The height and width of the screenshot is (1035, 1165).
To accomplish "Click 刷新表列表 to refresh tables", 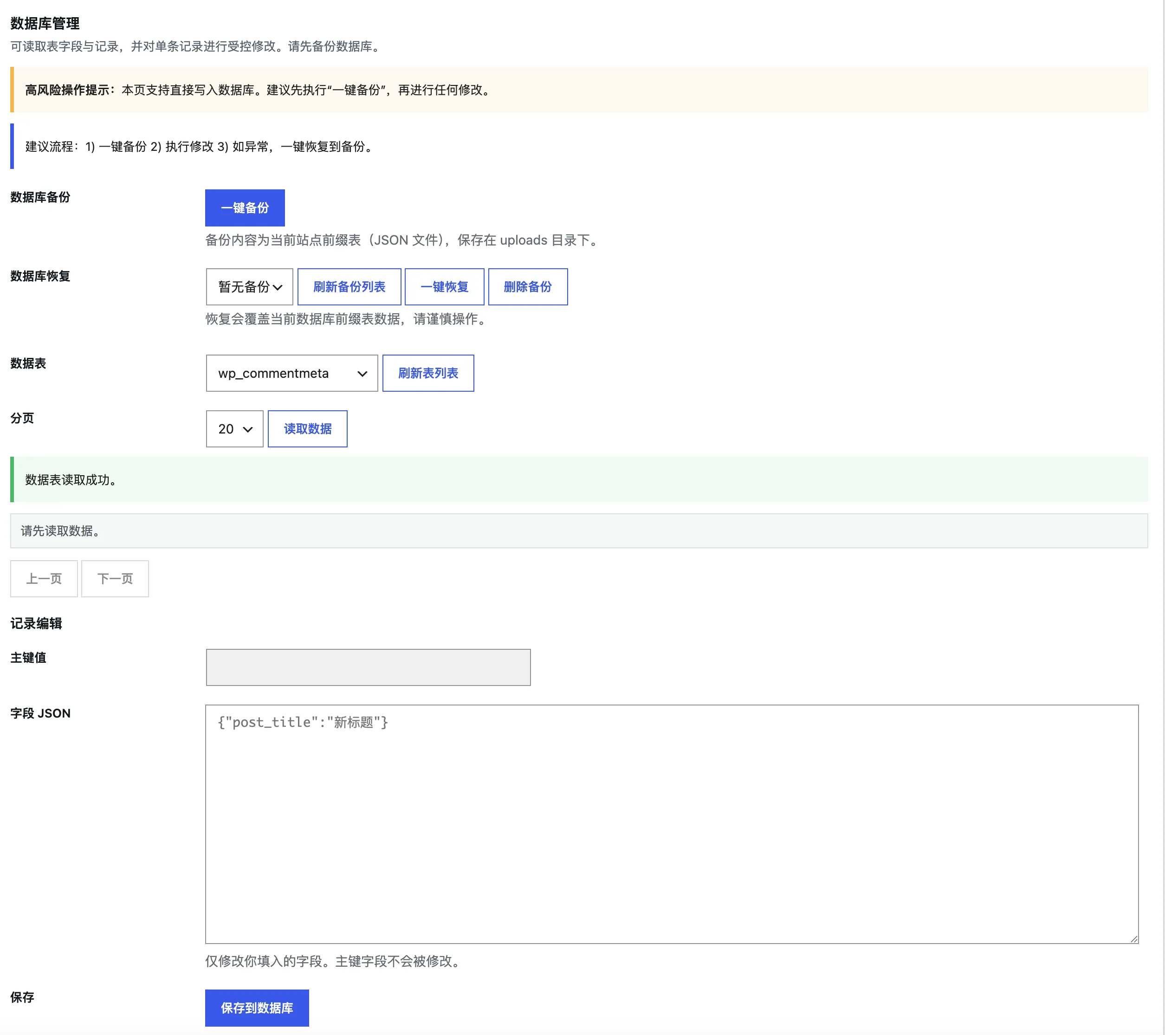I will click(427, 373).
